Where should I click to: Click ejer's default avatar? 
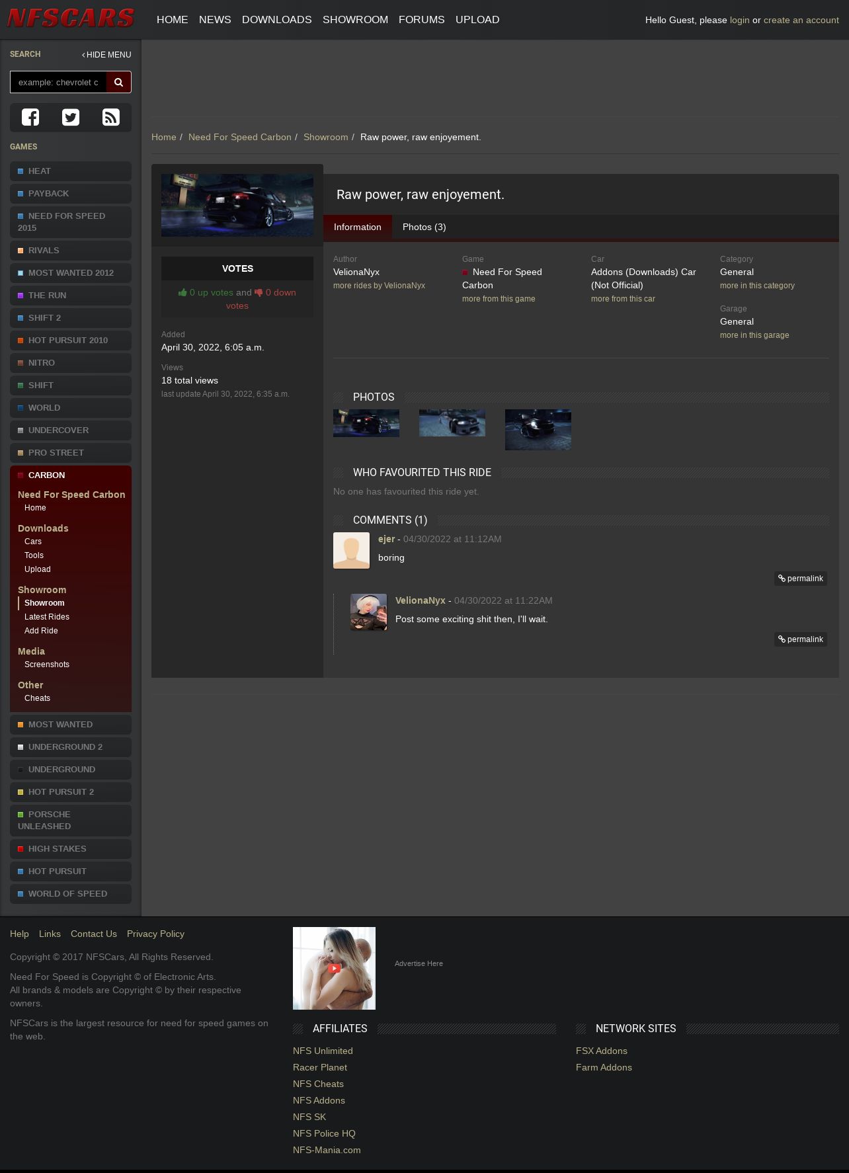click(351, 550)
